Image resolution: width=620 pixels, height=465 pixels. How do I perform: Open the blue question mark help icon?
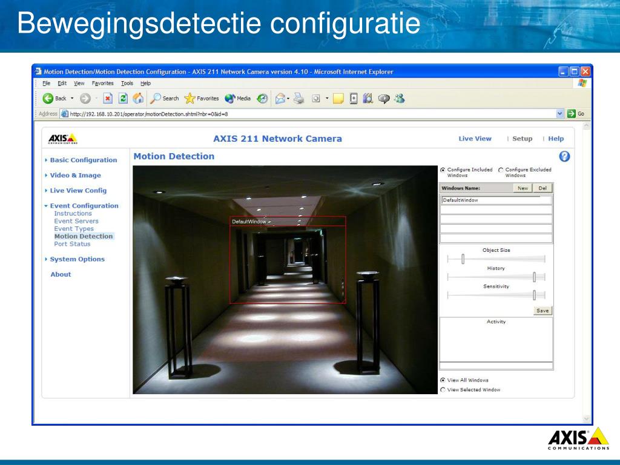coord(564,157)
